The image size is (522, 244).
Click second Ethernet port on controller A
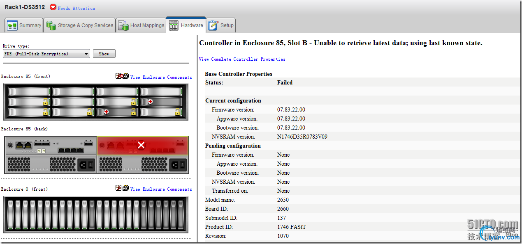[28, 146]
